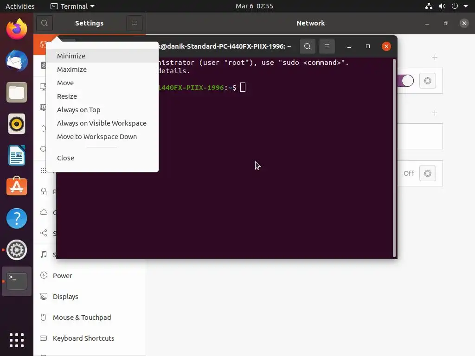Click the volume icon in top bar
Image resolution: width=475 pixels, height=356 pixels.
[x=442, y=6]
